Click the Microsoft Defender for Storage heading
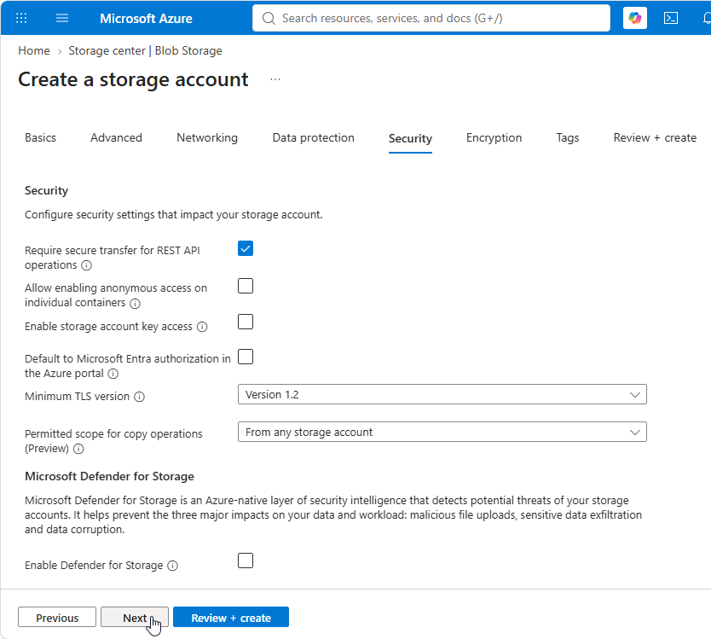Screen dimensions: 711x639 point(109,477)
